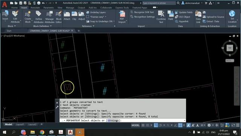
Task: Switch to the Home ribbon tab
Action: [x=14, y=8]
